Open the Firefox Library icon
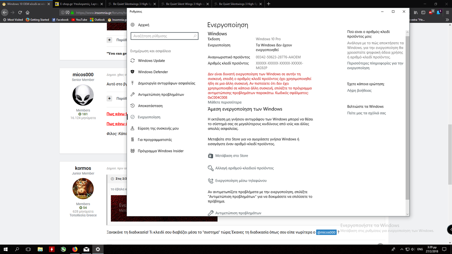The width and height of the screenshot is (452, 254). click(x=416, y=12)
